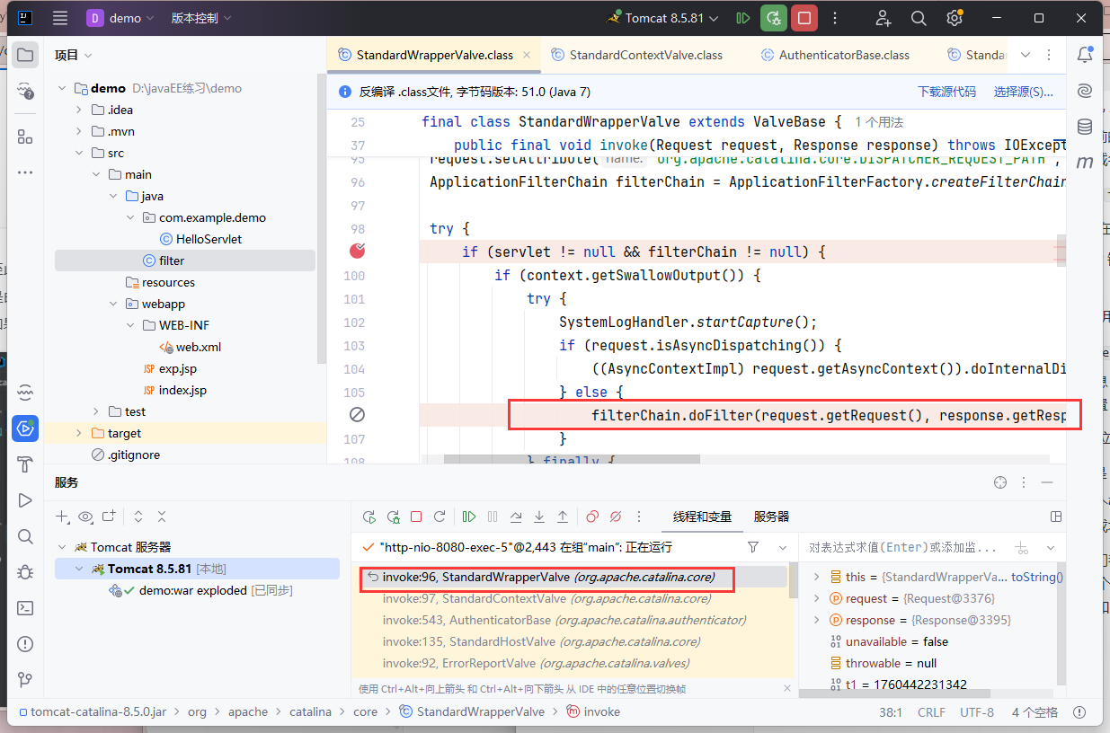Open the Database tool window icon
The image size is (1110, 733).
pos(1085,126)
